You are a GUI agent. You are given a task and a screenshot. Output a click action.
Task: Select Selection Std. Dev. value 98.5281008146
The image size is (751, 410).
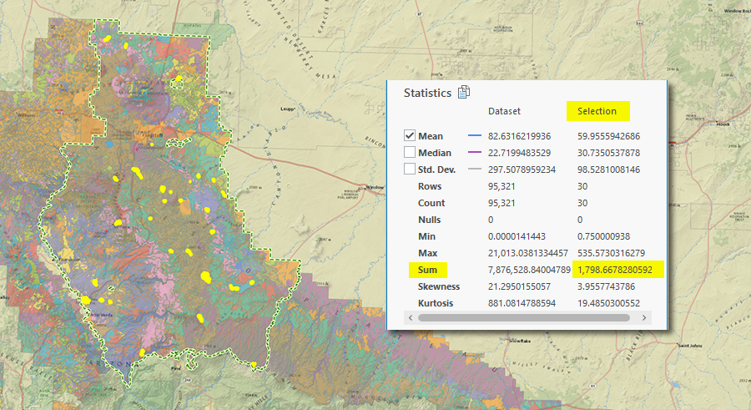coord(608,170)
